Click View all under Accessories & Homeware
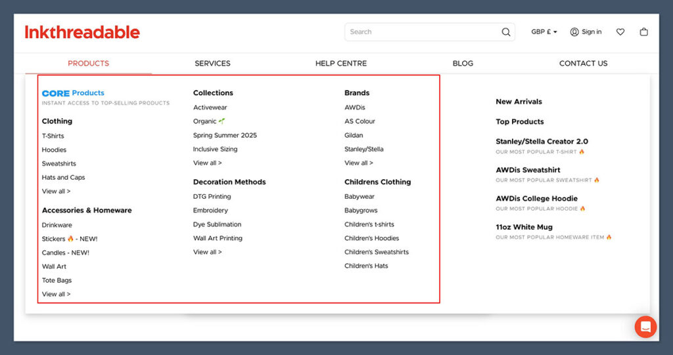This screenshot has height=355, width=673. click(x=57, y=294)
